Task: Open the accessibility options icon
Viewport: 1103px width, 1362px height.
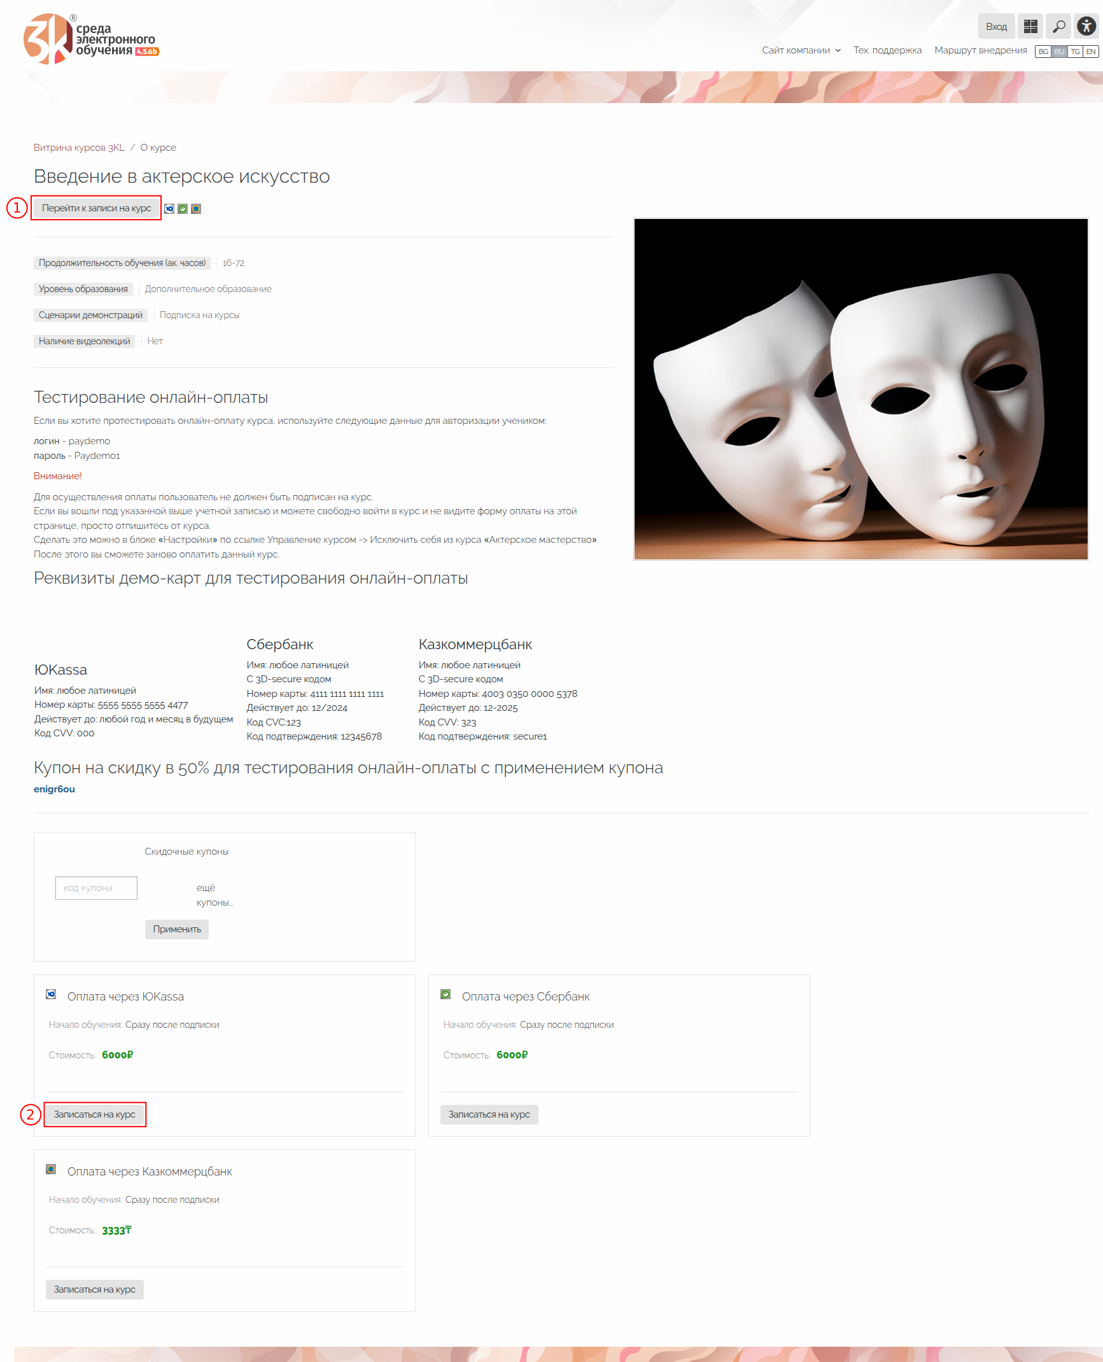Action: (x=1086, y=26)
